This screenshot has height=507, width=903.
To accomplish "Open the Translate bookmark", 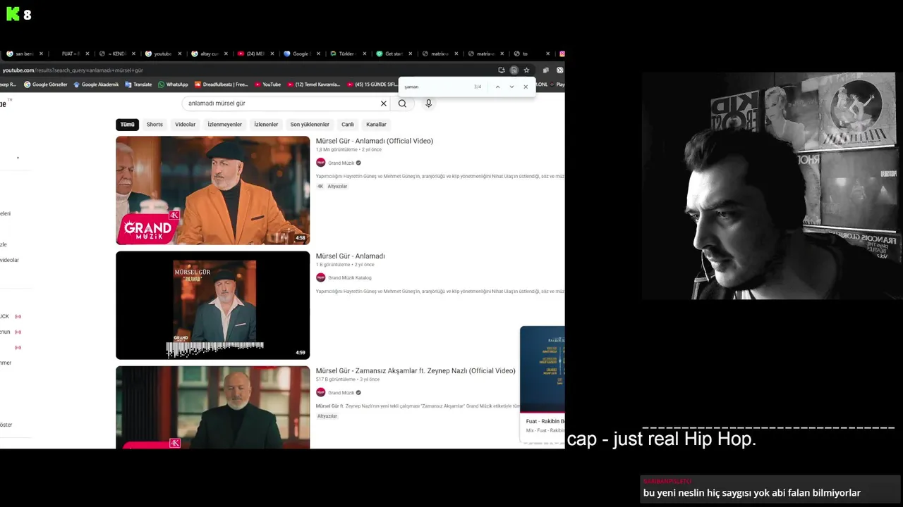I will (x=138, y=84).
